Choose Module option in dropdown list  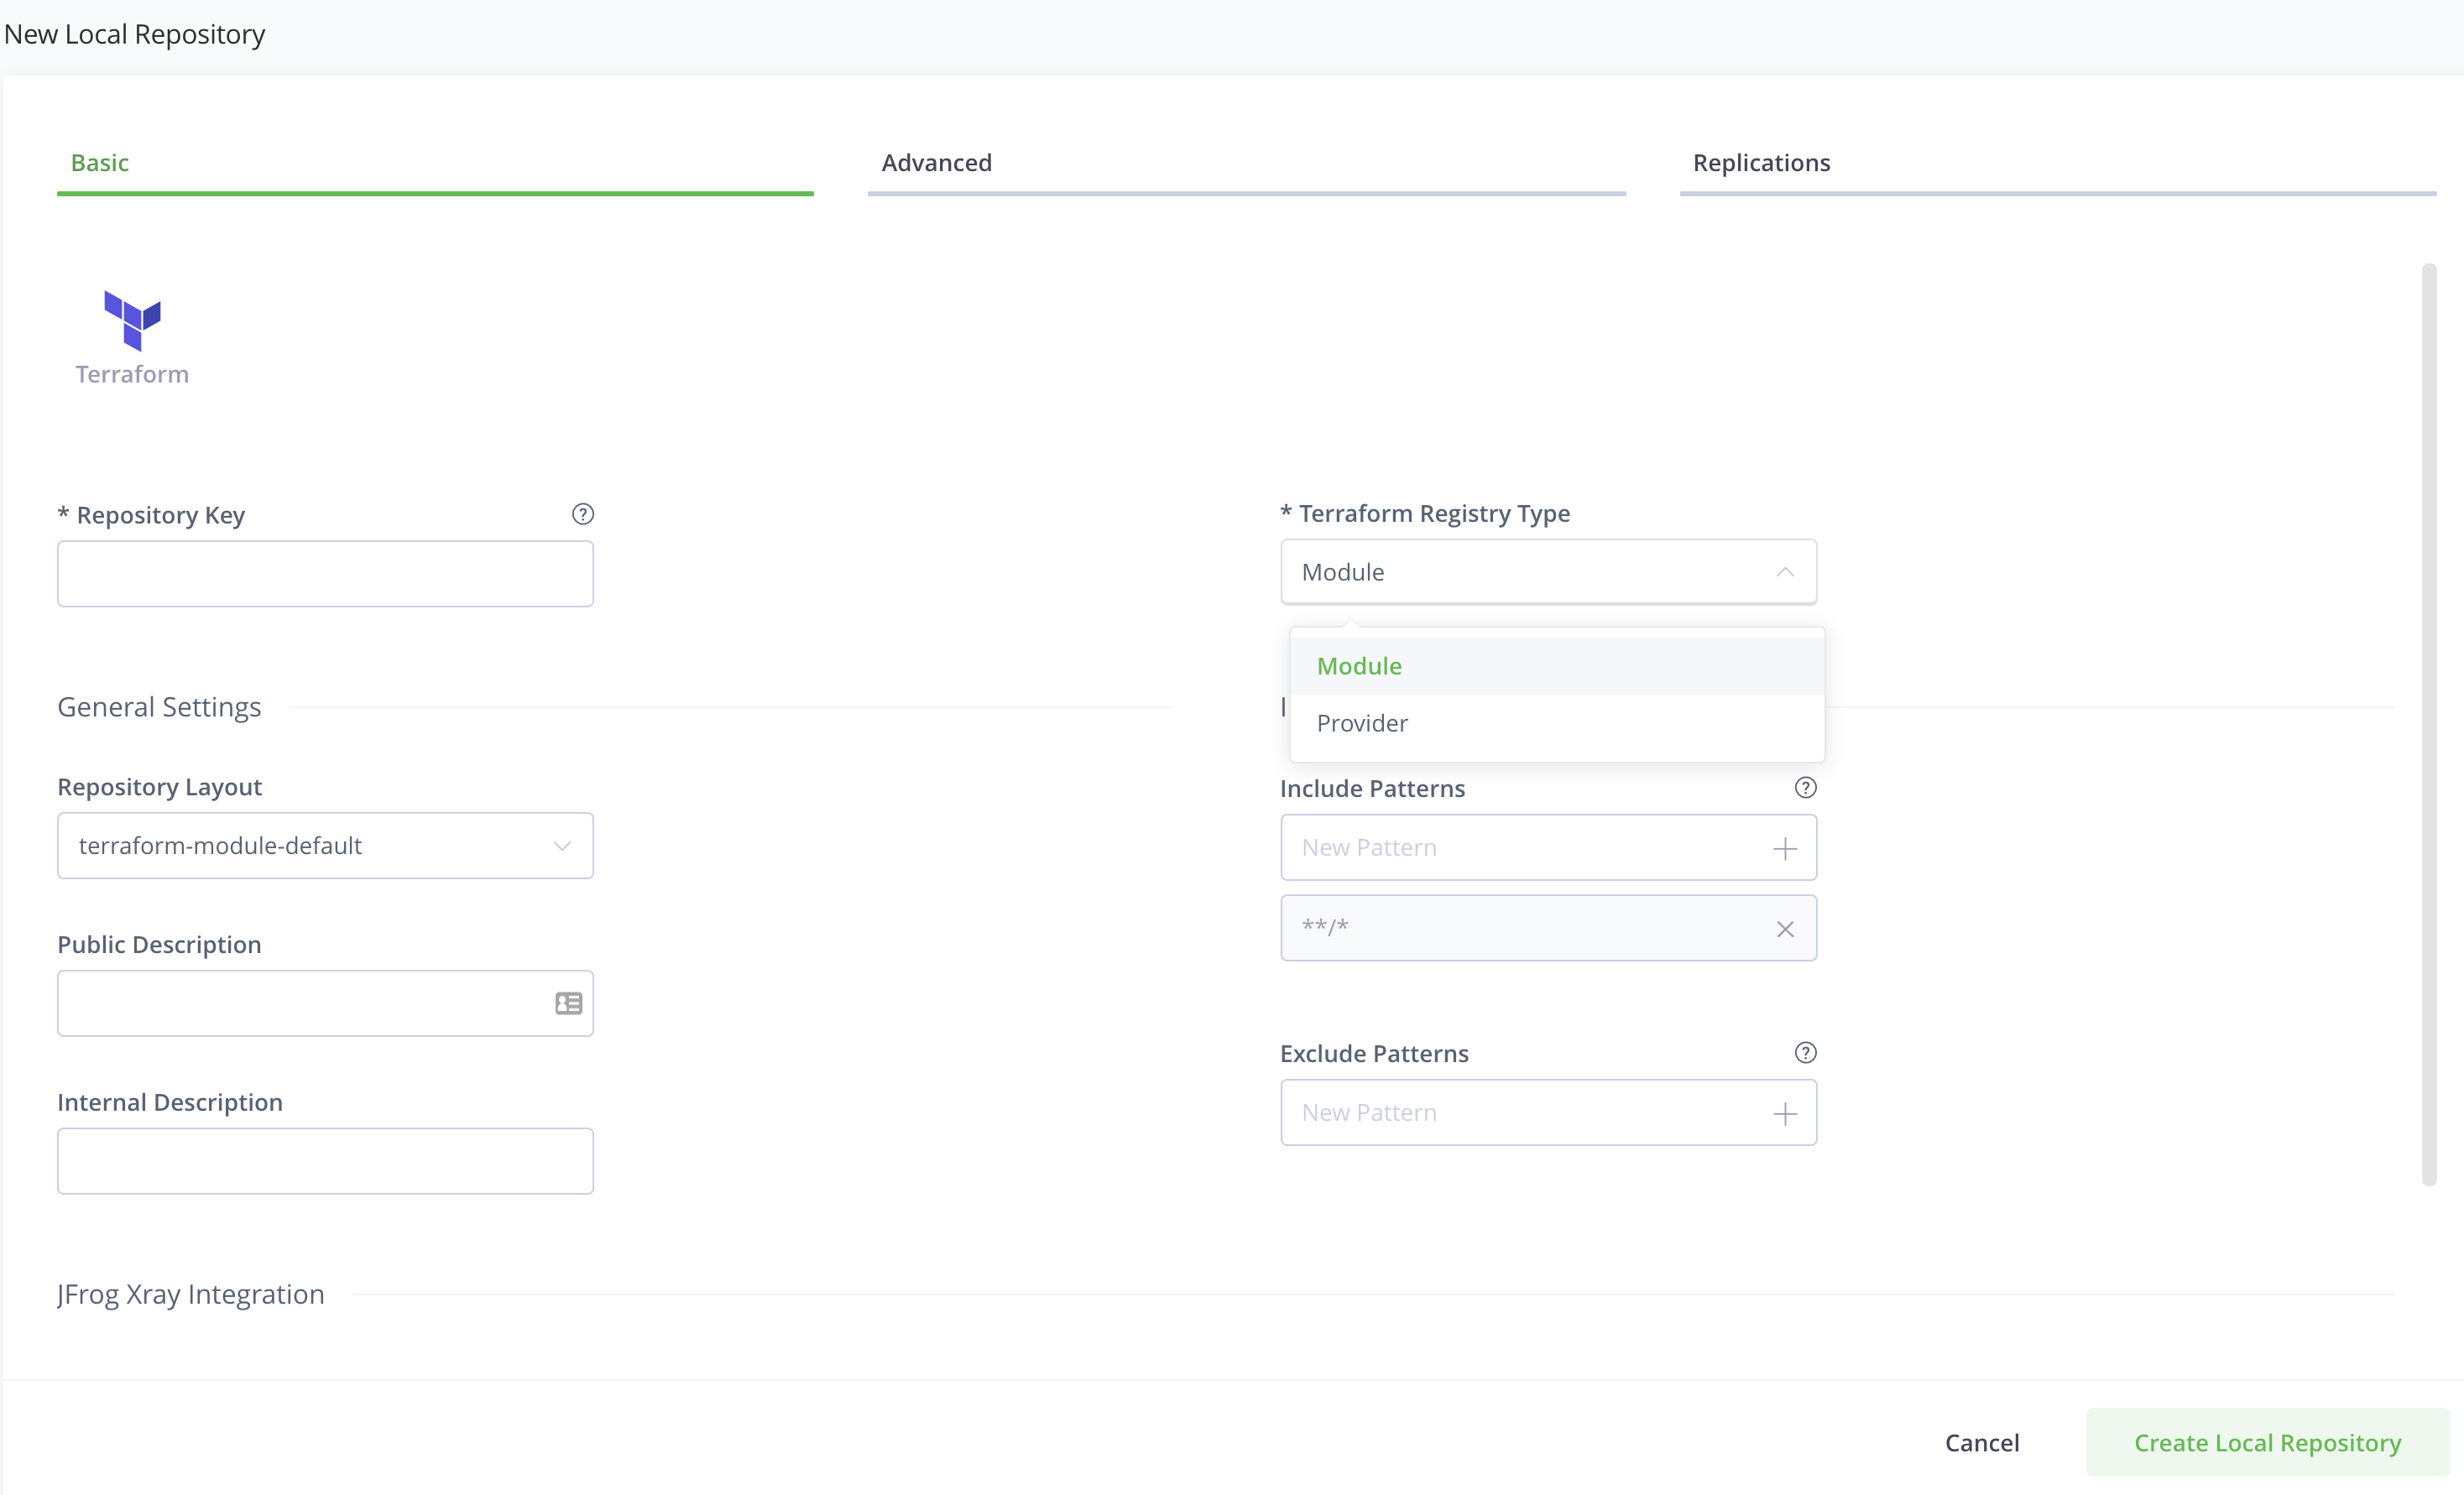coord(1359,665)
